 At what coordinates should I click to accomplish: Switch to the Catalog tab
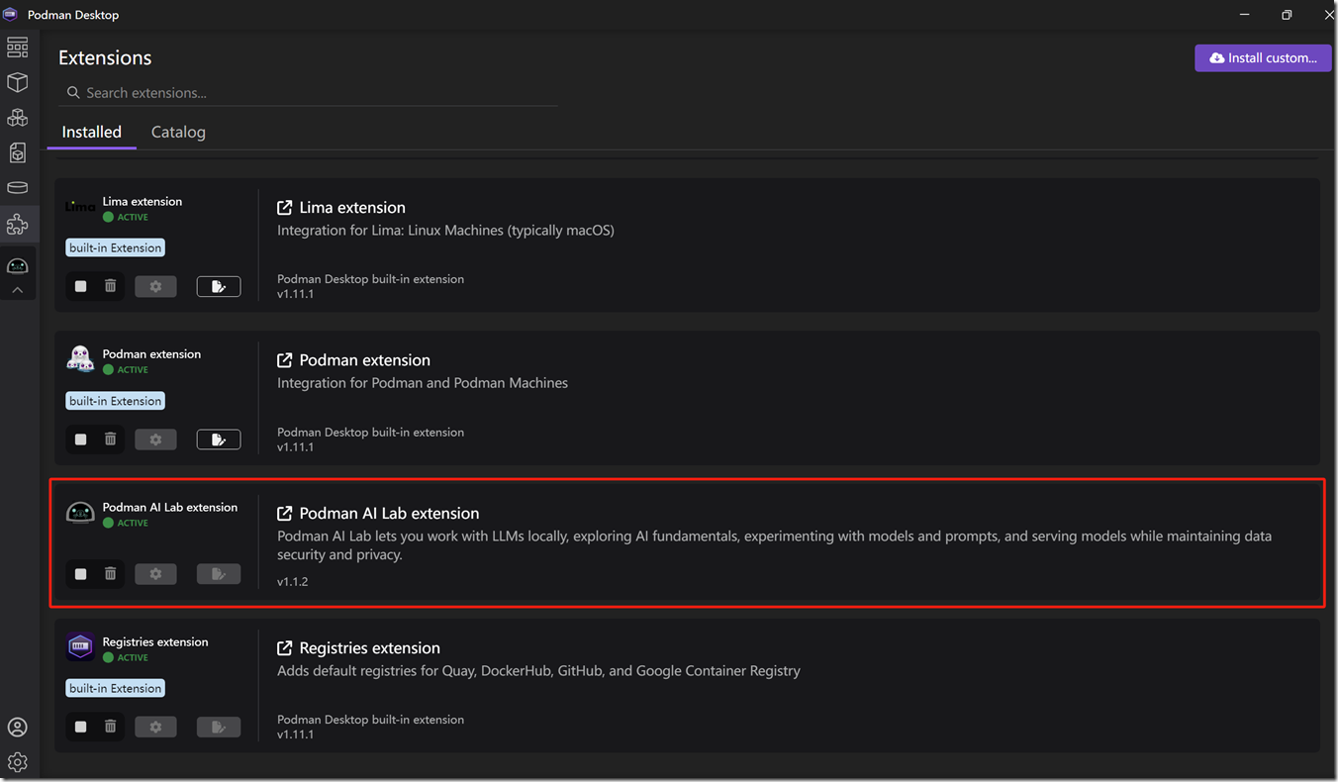pos(178,132)
